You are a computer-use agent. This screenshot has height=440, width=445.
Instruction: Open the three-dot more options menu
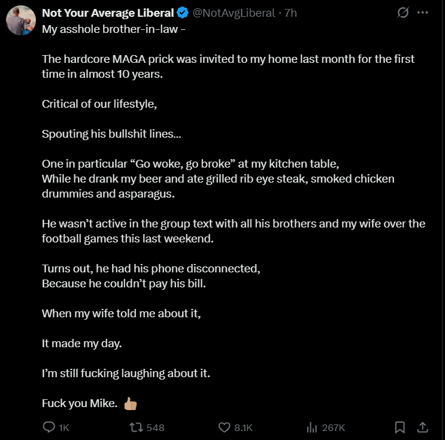click(x=423, y=13)
